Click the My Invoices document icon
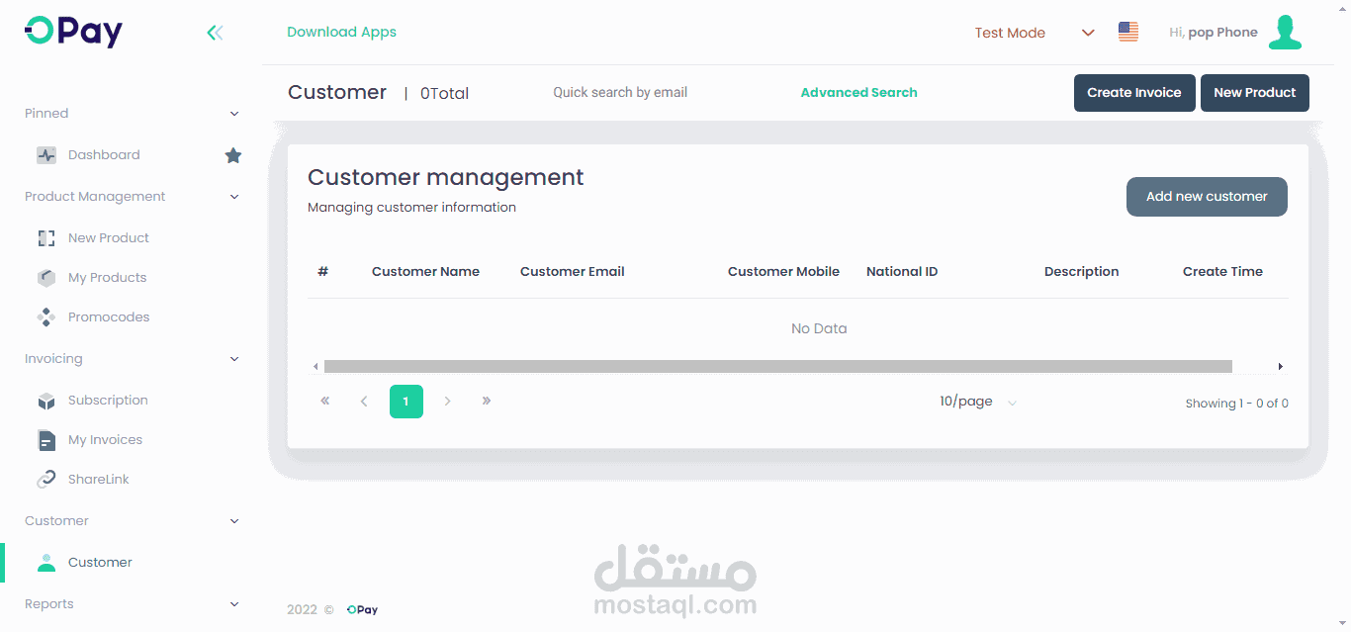 (46, 440)
